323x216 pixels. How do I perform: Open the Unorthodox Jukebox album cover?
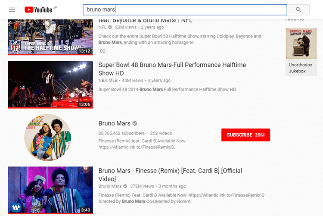tap(301, 44)
